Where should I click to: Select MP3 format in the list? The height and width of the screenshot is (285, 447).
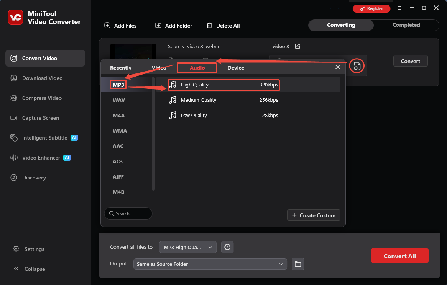118,85
